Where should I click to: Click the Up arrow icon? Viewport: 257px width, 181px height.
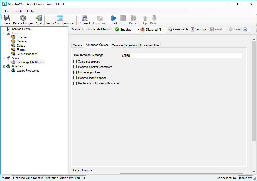coord(145,18)
